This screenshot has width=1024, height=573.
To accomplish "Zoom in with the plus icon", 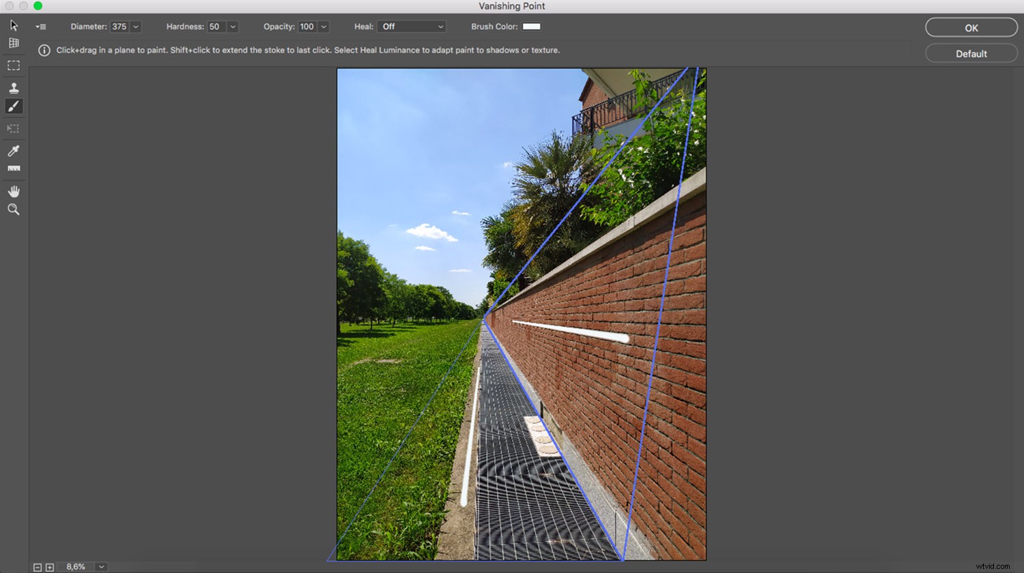I will [49, 566].
